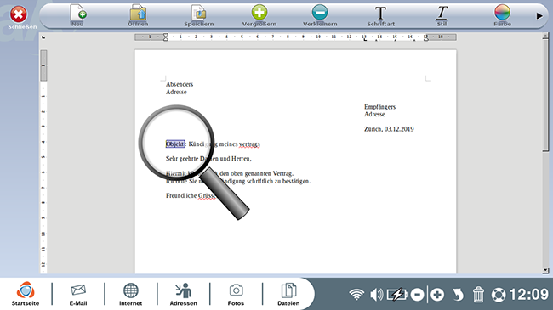Save document using Speichern icon

click(199, 15)
